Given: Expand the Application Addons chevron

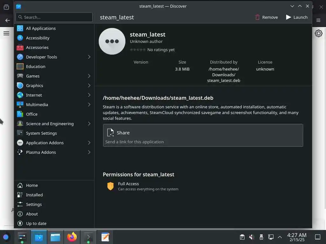Looking at the screenshot, I should 89,143.
